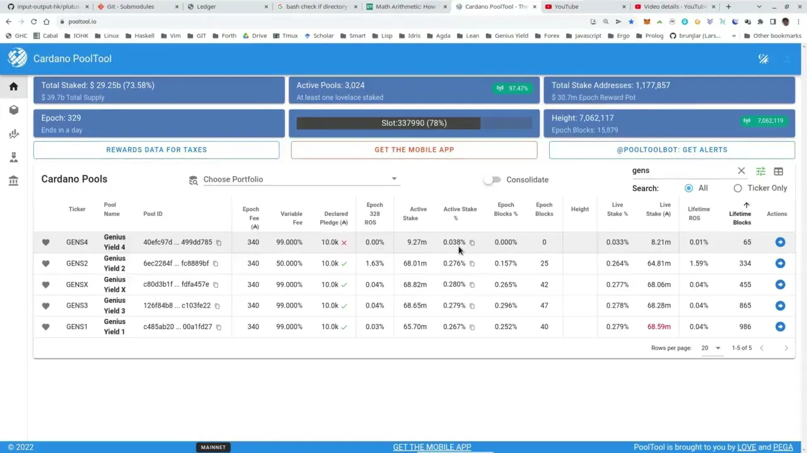This screenshot has width=807, height=453.
Task: Sort by Lifetime Blocks column header
Action: [x=740, y=218]
